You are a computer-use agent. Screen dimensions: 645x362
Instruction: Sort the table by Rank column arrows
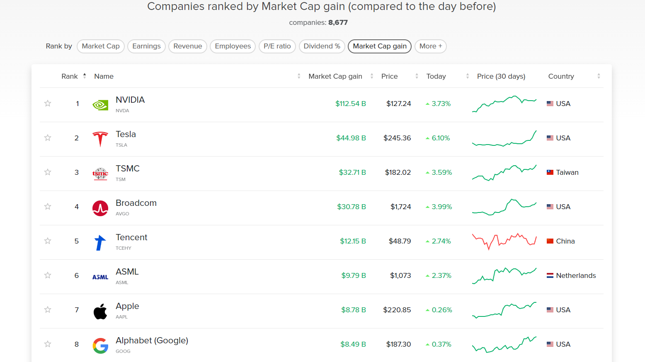pos(85,76)
